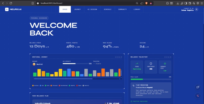The height and width of the screenshot is (104, 204).
Task: Reload the dashboard page
Action: coord(11,3)
